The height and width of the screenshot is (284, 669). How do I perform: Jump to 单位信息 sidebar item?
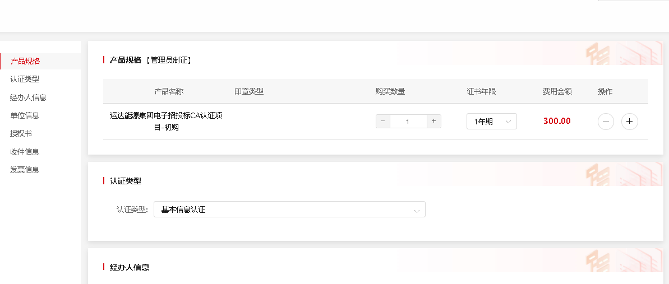click(x=25, y=115)
